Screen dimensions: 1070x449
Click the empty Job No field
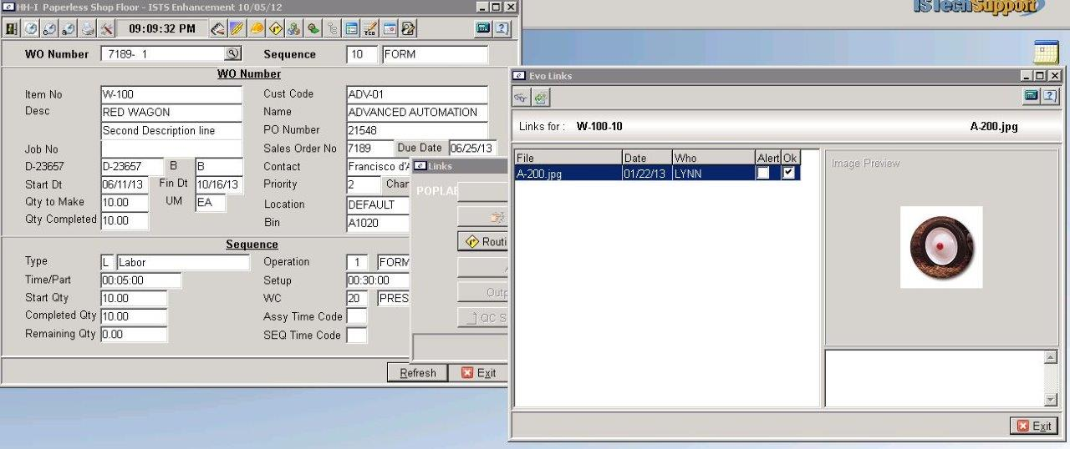coord(171,149)
